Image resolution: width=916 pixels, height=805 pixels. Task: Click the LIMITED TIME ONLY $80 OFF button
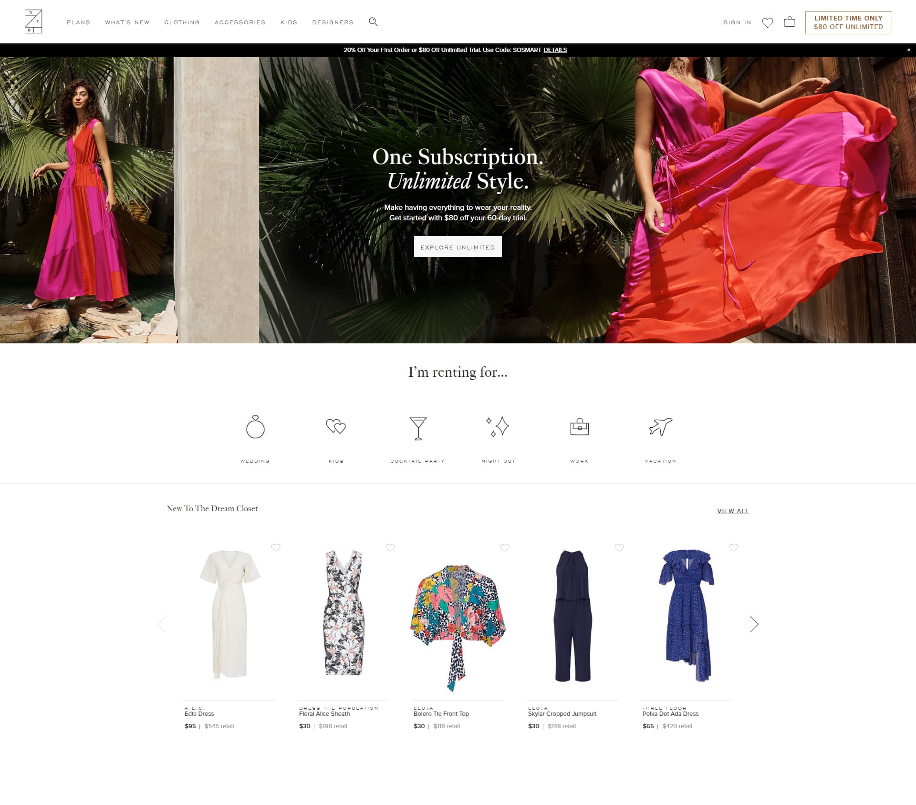tap(848, 21)
